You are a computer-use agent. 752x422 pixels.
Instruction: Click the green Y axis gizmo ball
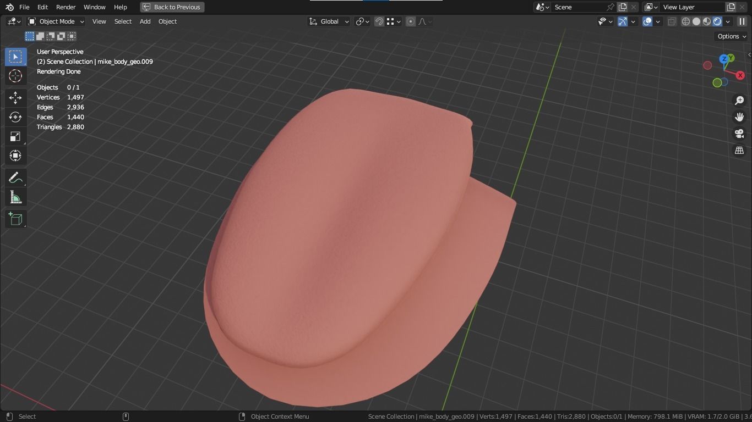pos(731,58)
